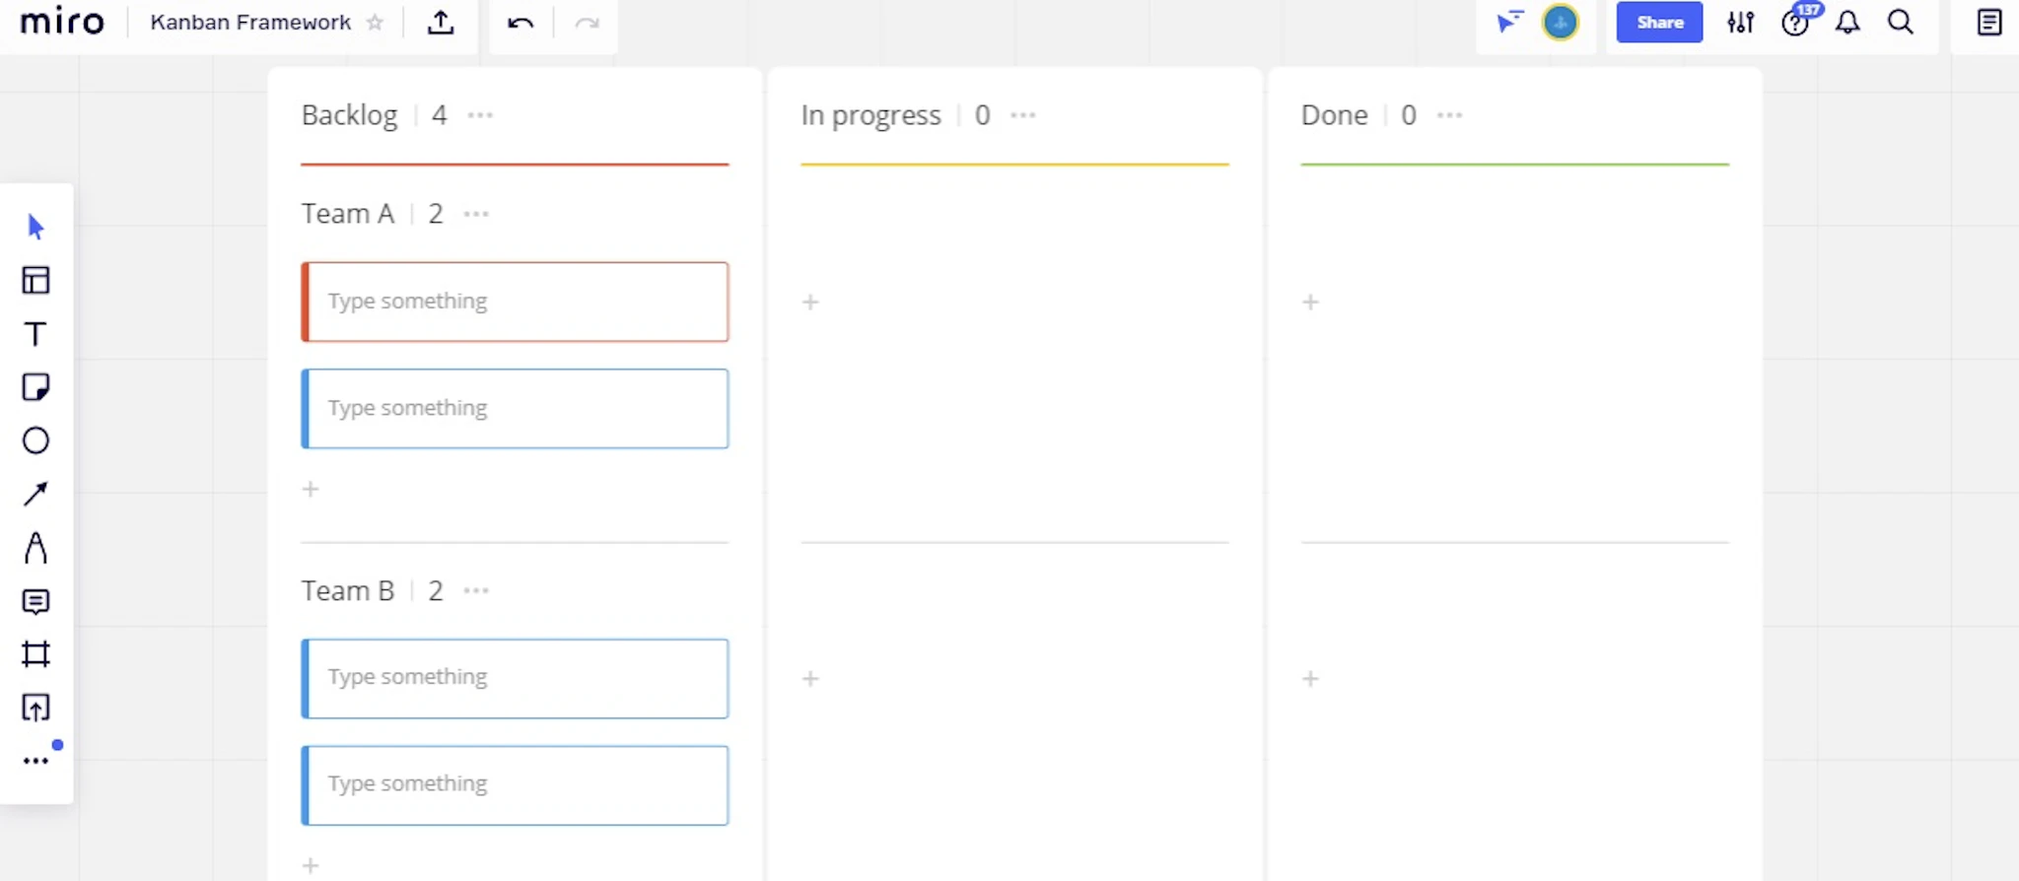Open the templates tool

coord(35,281)
